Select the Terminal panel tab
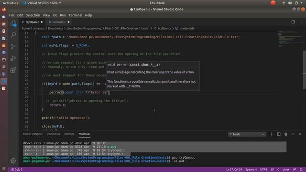Viewport: 306px width, 172px height. pos(84,134)
